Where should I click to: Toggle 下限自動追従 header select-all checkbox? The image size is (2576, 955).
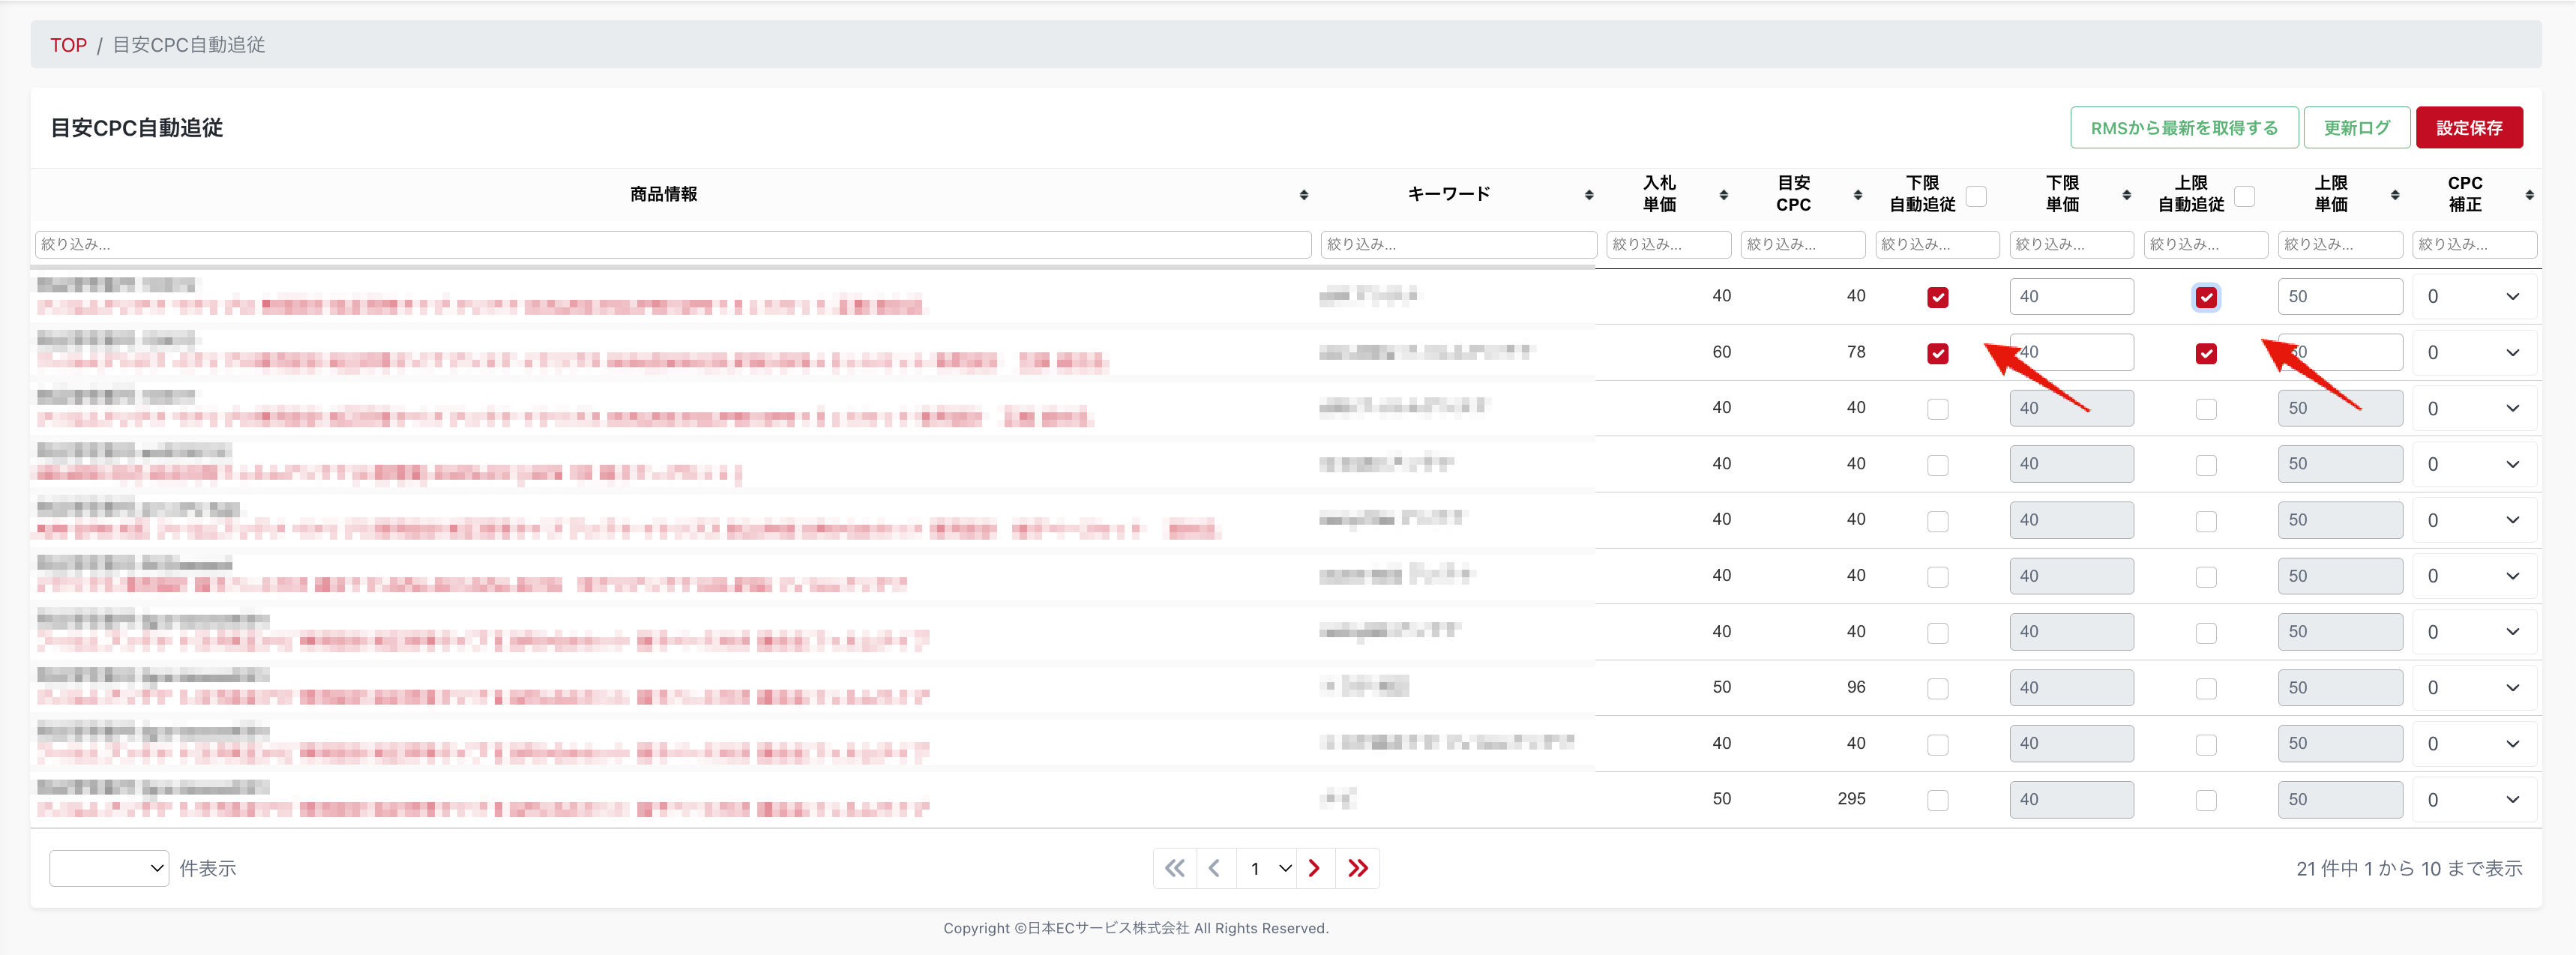point(1976,196)
